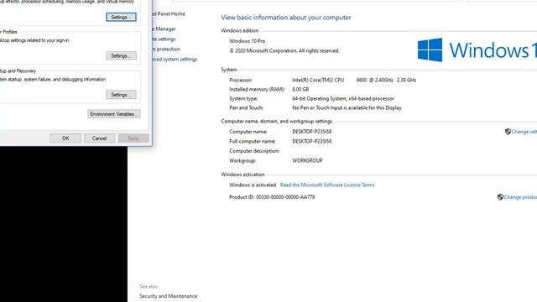Click Computer name, domain, and workgroup header

pos(277,121)
